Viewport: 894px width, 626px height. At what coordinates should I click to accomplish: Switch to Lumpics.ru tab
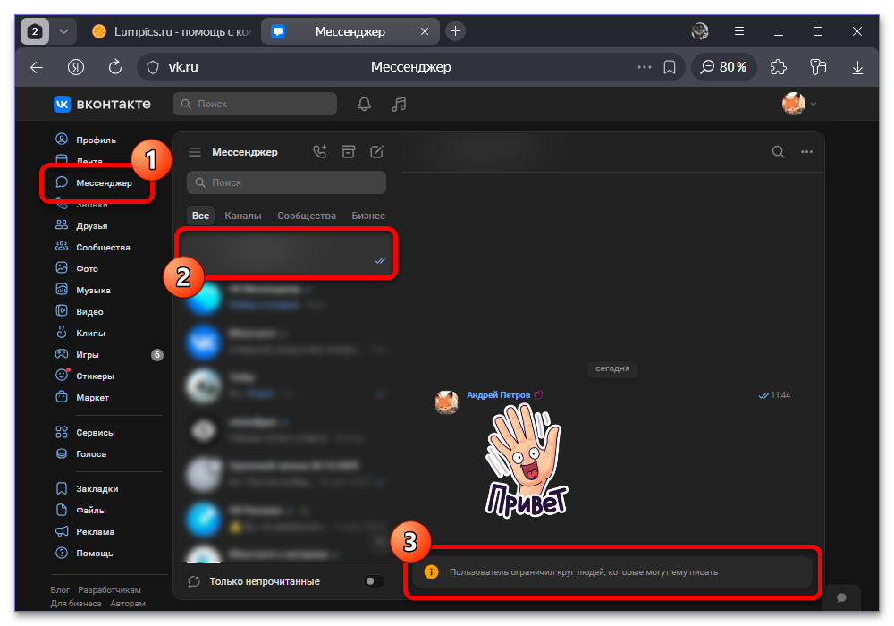click(173, 31)
